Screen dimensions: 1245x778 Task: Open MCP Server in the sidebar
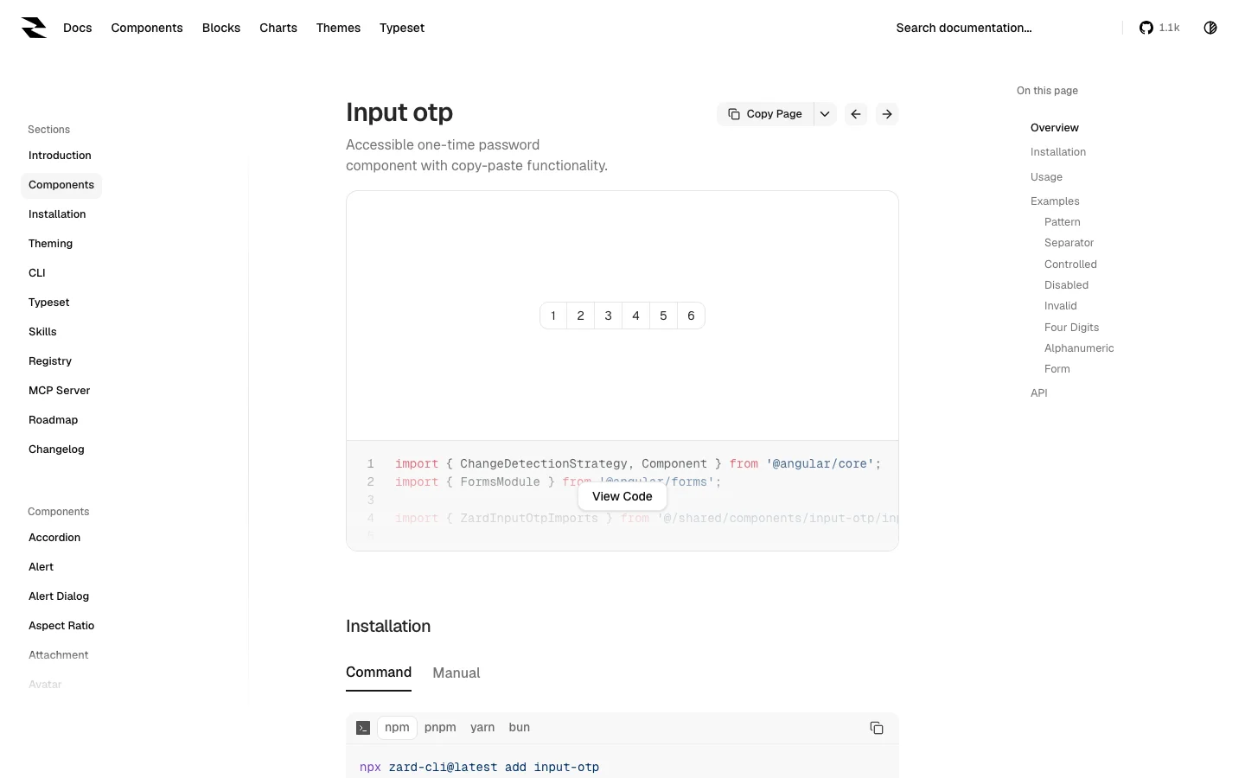[59, 391]
